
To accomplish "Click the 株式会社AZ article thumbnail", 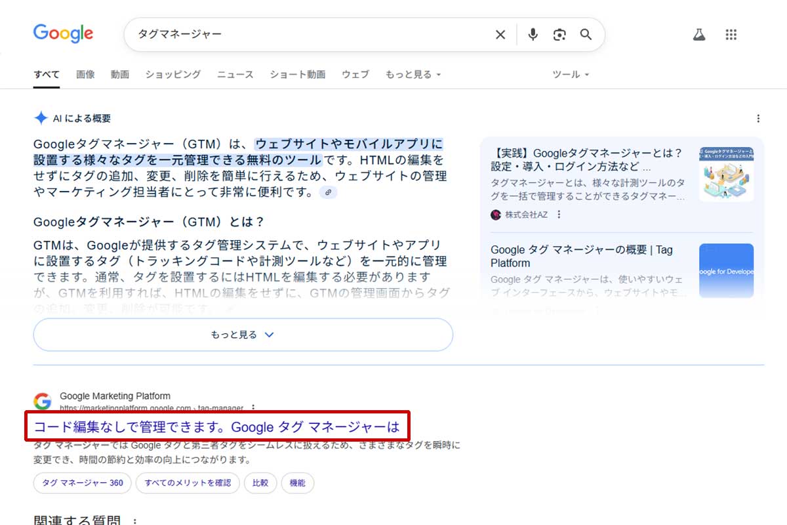I will (x=726, y=174).
